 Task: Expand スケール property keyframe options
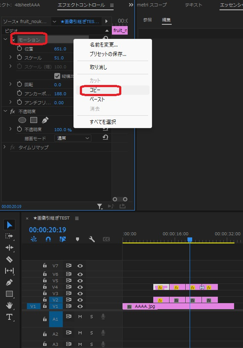10,58
